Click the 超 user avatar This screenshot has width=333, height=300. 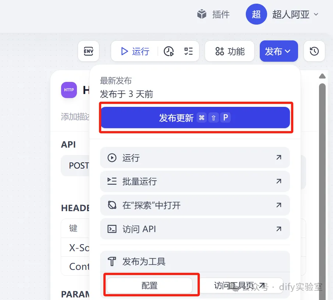256,14
